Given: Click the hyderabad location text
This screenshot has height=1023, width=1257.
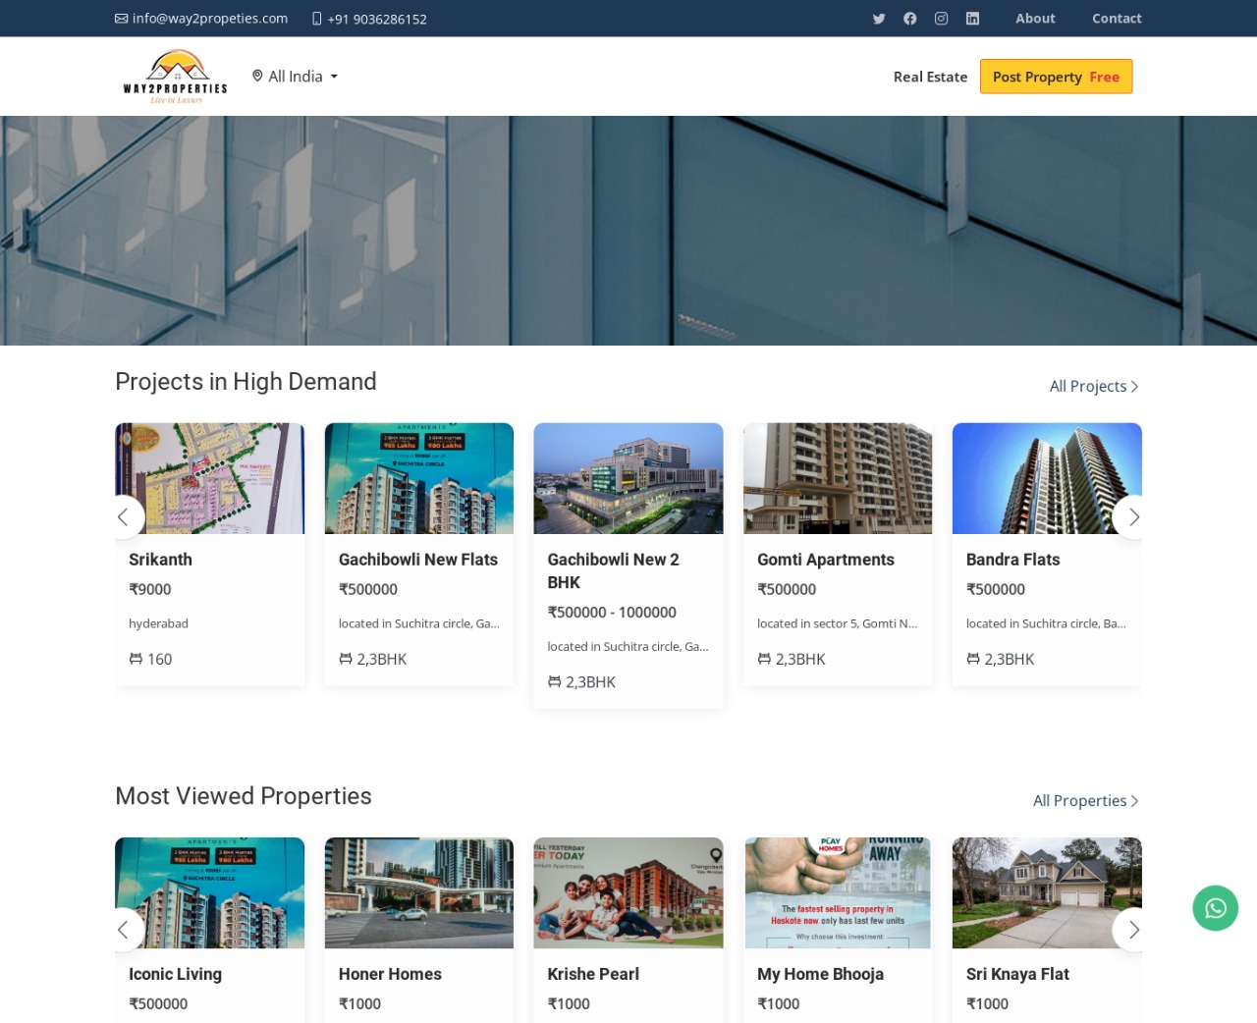Looking at the screenshot, I should pyautogui.click(x=158, y=623).
